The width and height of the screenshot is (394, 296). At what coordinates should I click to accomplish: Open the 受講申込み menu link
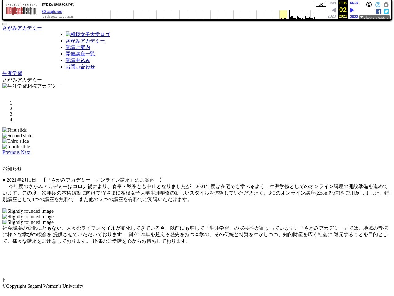click(78, 60)
